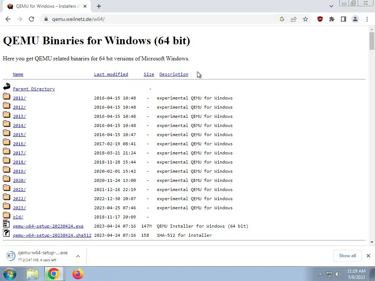Go back using the browser back arrow

(8, 19)
